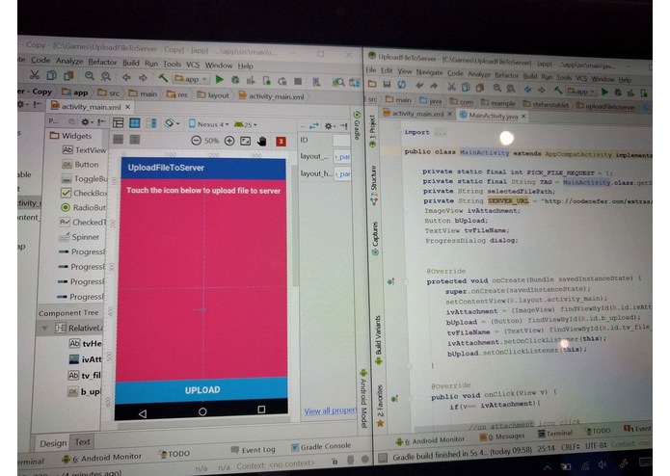670x476 pixels.
Task: Click the UPLOAD button in device preview
Action: (202, 390)
